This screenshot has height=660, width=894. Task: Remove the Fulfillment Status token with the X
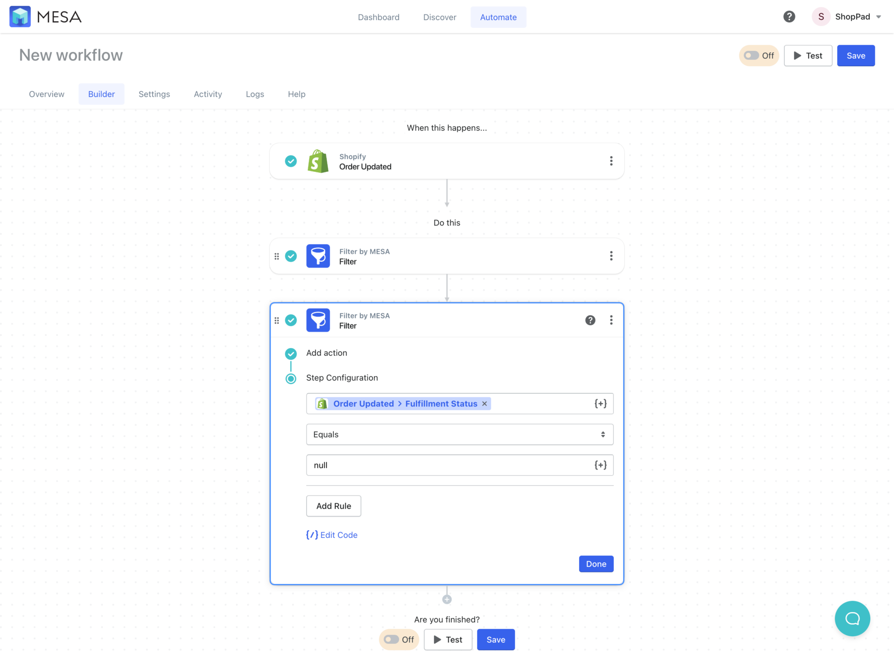[x=484, y=403]
